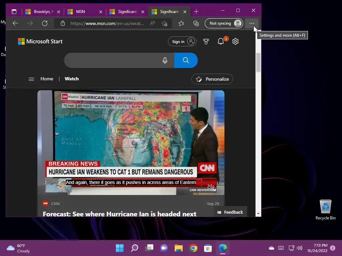Open Recycle Bin desktop icon
Screen dimensions: 342x256
pyautogui.click(x=325, y=209)
